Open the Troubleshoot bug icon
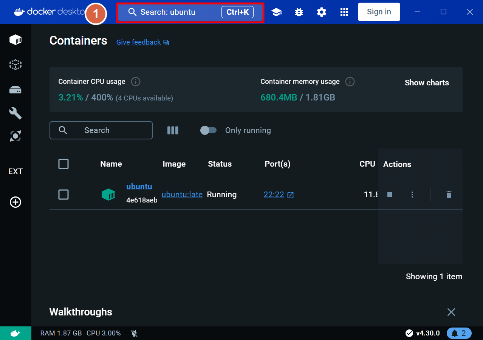The height and width of the screenshot is (340, 483). pyautogui.click(x=299, y=12)
